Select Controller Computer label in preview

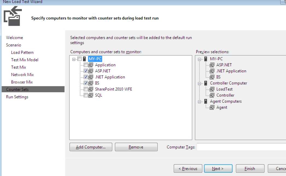click(228, 83)
